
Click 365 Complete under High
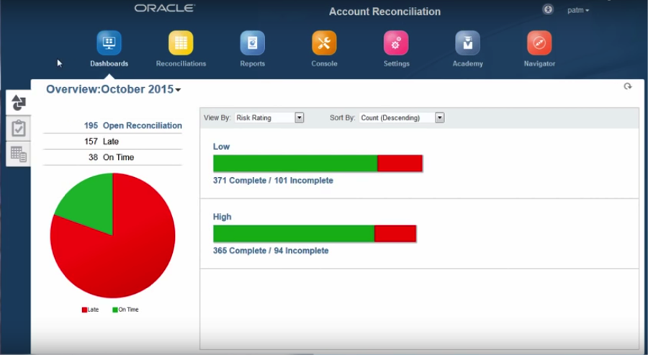(239, 251)
